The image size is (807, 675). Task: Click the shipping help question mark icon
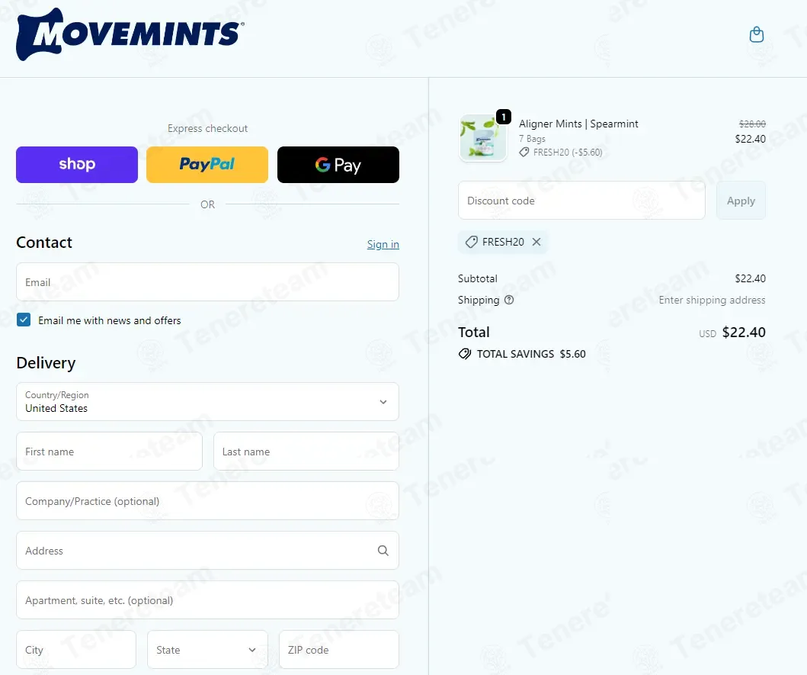click(x=508, y=300)
